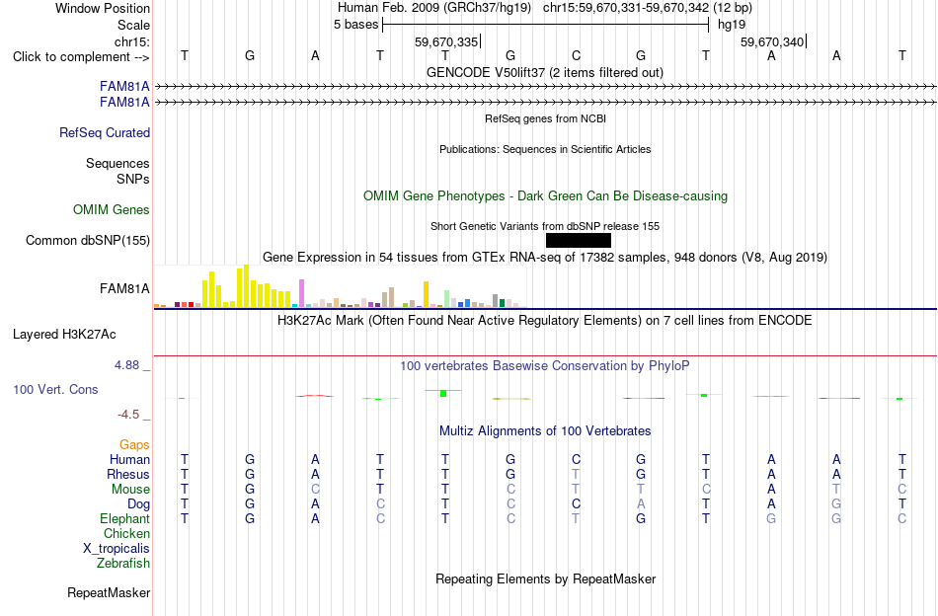Open the Sequences SNPs track label
The width and height of the screenshot is (938, 616).
tap(117, 171)
